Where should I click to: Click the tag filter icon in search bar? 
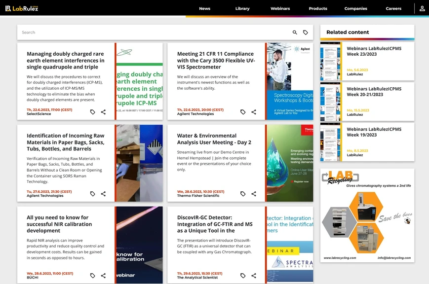[x=305, y=32]
